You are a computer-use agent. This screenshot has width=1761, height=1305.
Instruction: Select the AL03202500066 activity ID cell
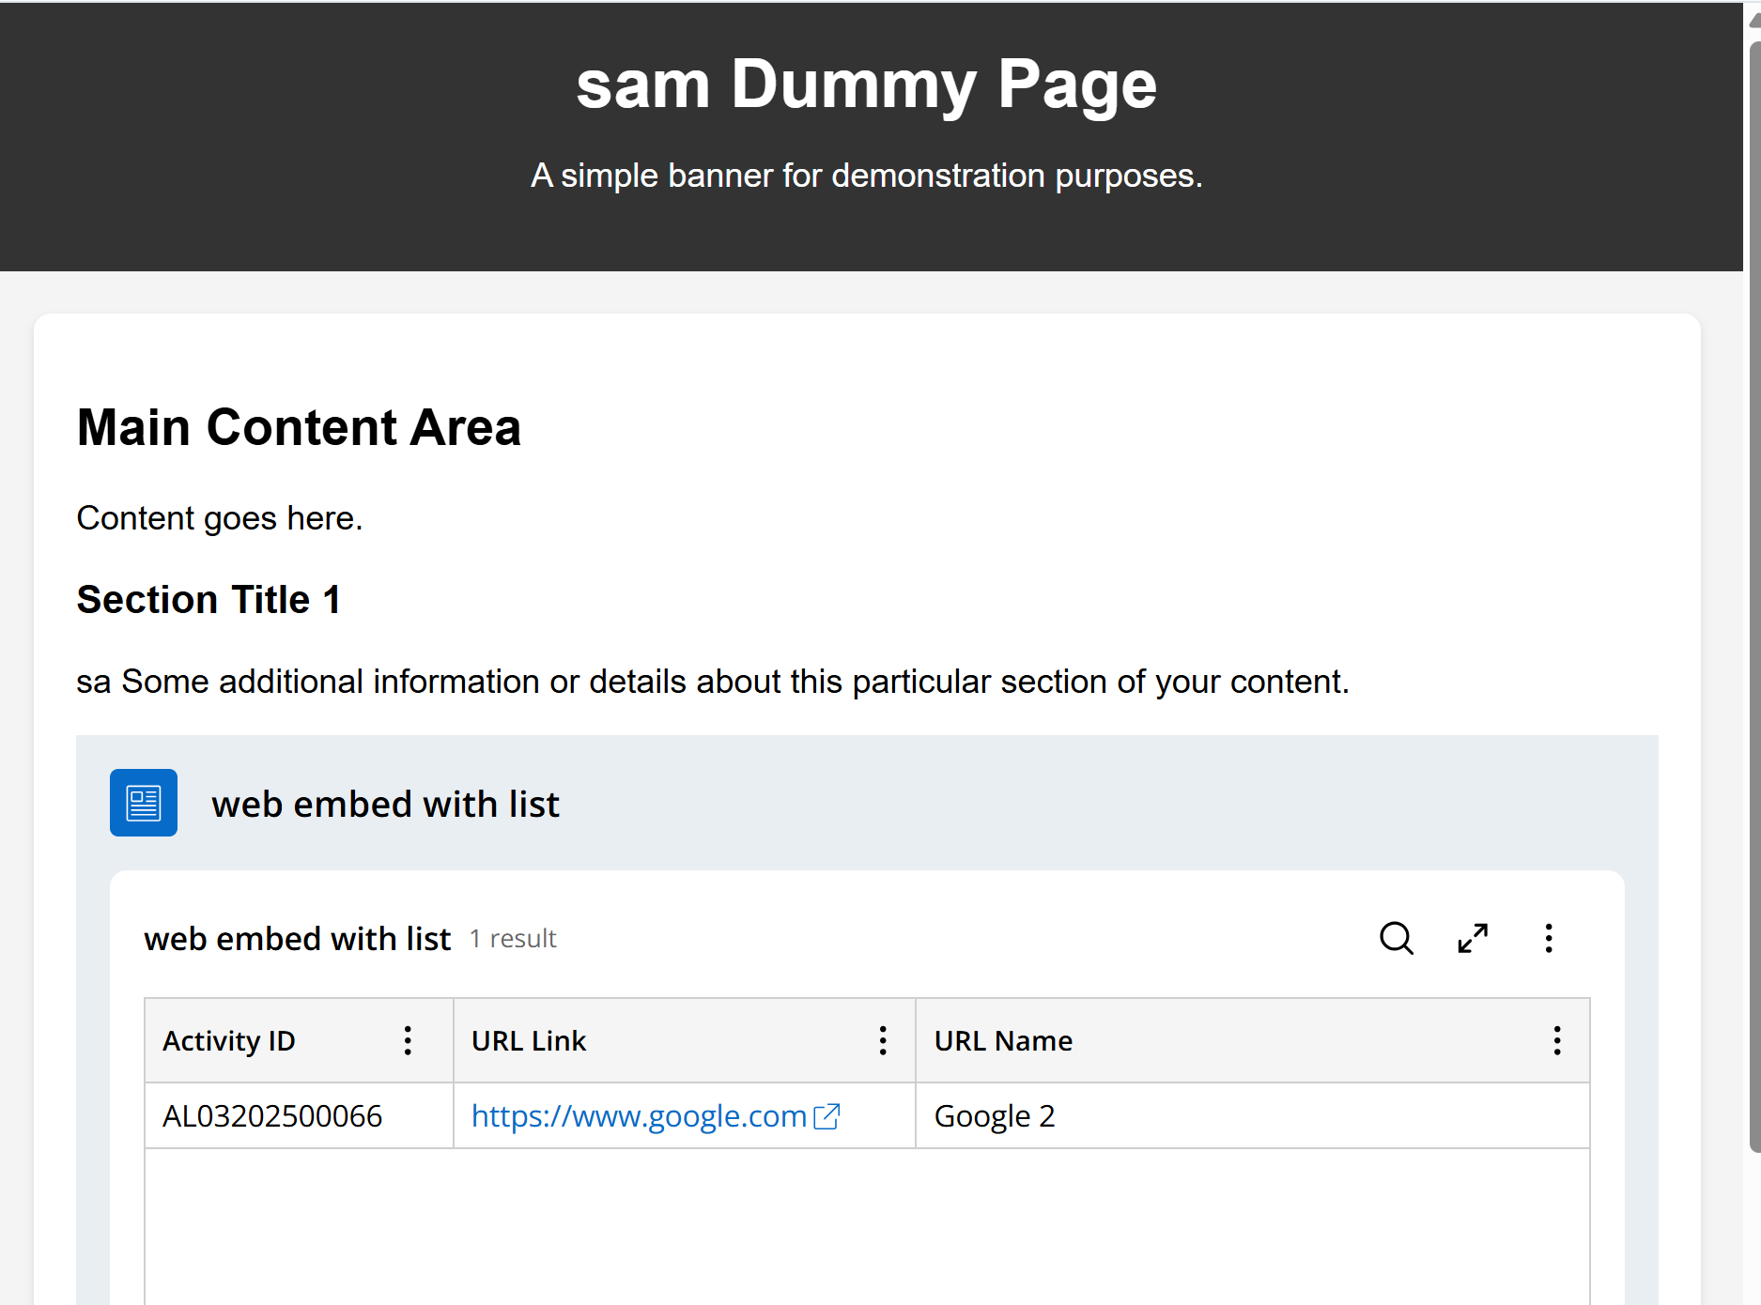point(299,1116)
